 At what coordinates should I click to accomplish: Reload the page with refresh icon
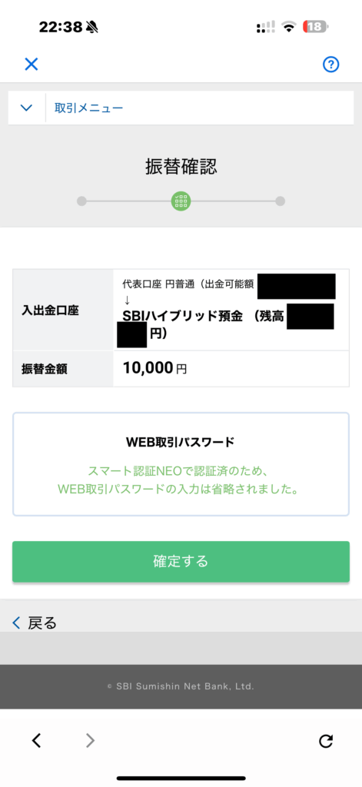(326, 741)
